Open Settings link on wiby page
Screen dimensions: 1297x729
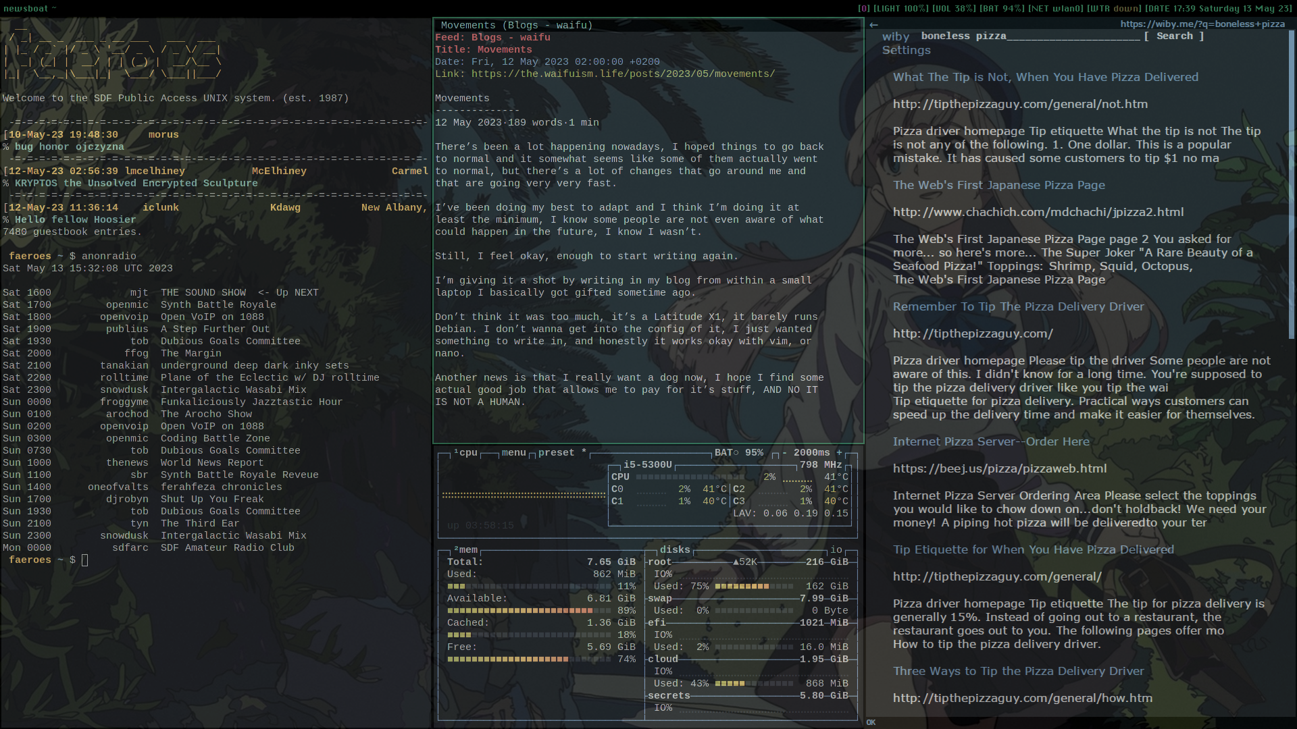[906, 51]
